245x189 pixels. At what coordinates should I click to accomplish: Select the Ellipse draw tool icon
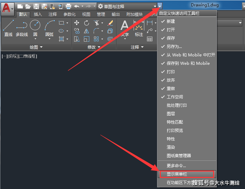click(61, 31)
